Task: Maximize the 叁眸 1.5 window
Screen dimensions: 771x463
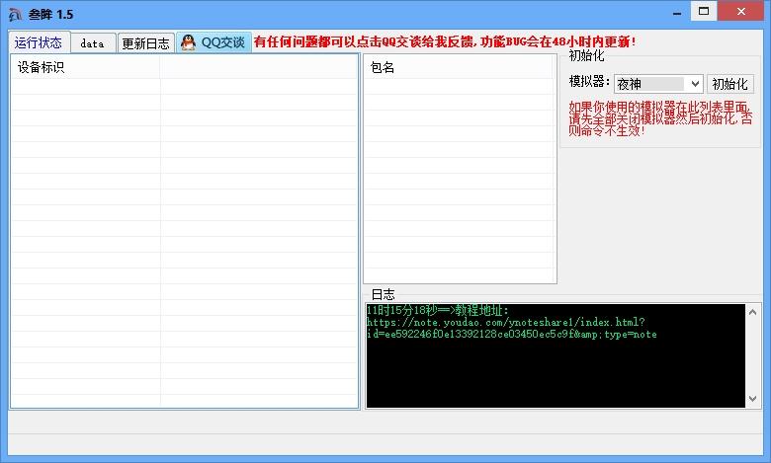Action: point(703,11)
